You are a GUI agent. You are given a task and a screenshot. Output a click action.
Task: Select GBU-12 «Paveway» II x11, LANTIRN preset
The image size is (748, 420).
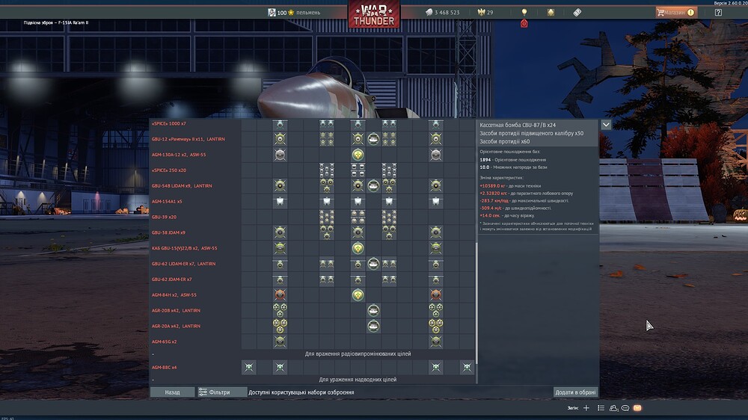point(188,139)
